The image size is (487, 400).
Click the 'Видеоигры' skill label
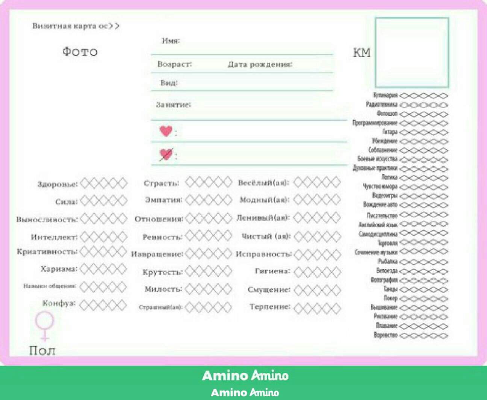(385, 195)
